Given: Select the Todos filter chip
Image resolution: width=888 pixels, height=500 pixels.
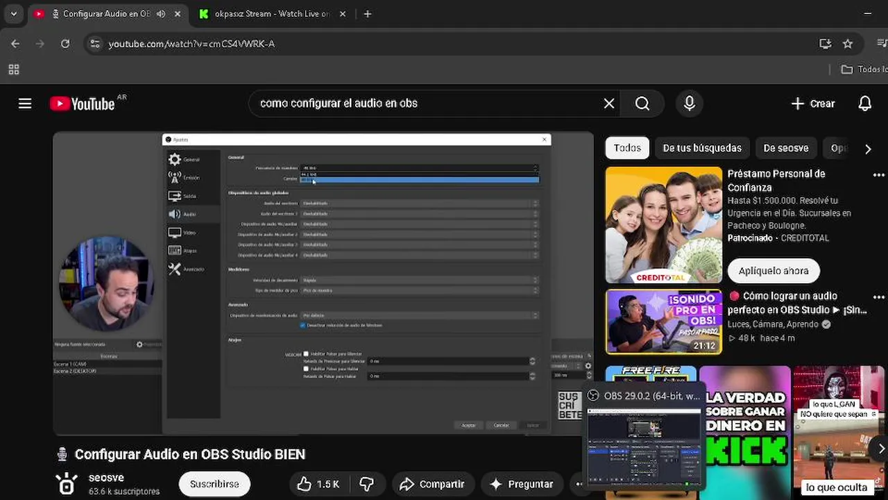Looking at the screenshot, I should [x=627, y=148].
